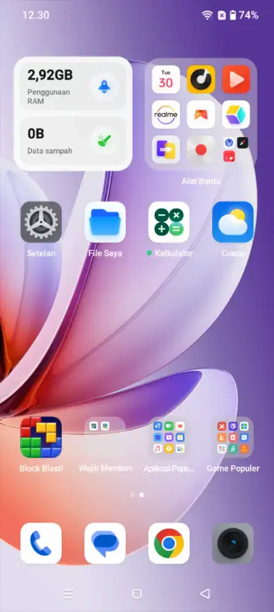Tap the battery 74% indicator
274x612 pixels.
[243, 15]
